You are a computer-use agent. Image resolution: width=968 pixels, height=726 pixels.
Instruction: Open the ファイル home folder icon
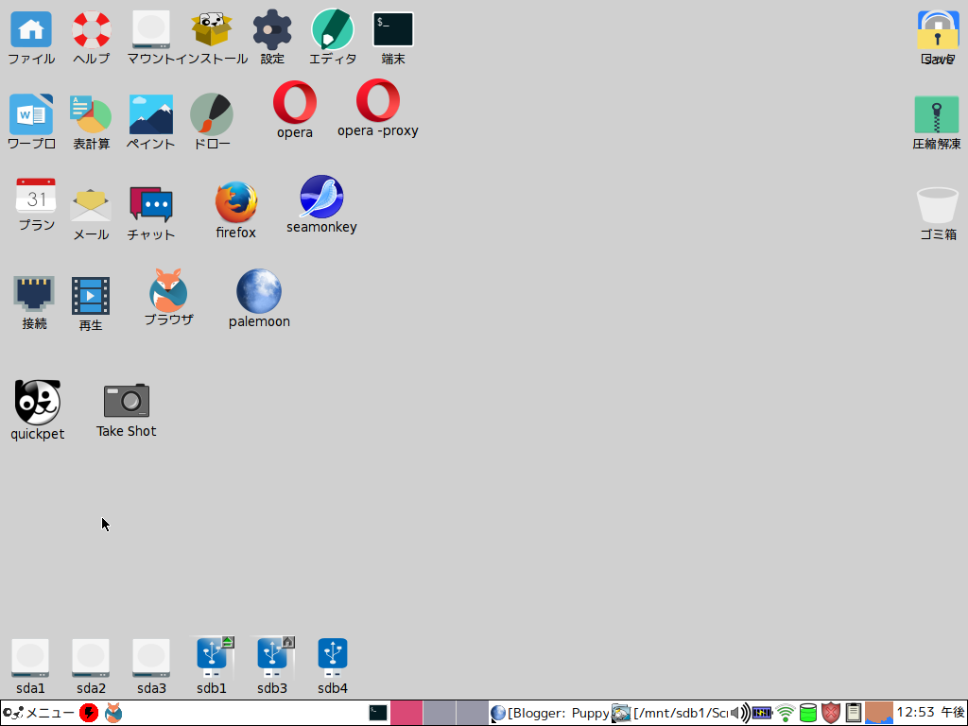click(31, 29)
